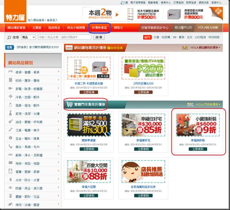Image resolution: width=230 pixels, height=210 pixels.
Task: Expand the 窗簾、壁飾、家飾 category arrow
Action: (58, 171)
